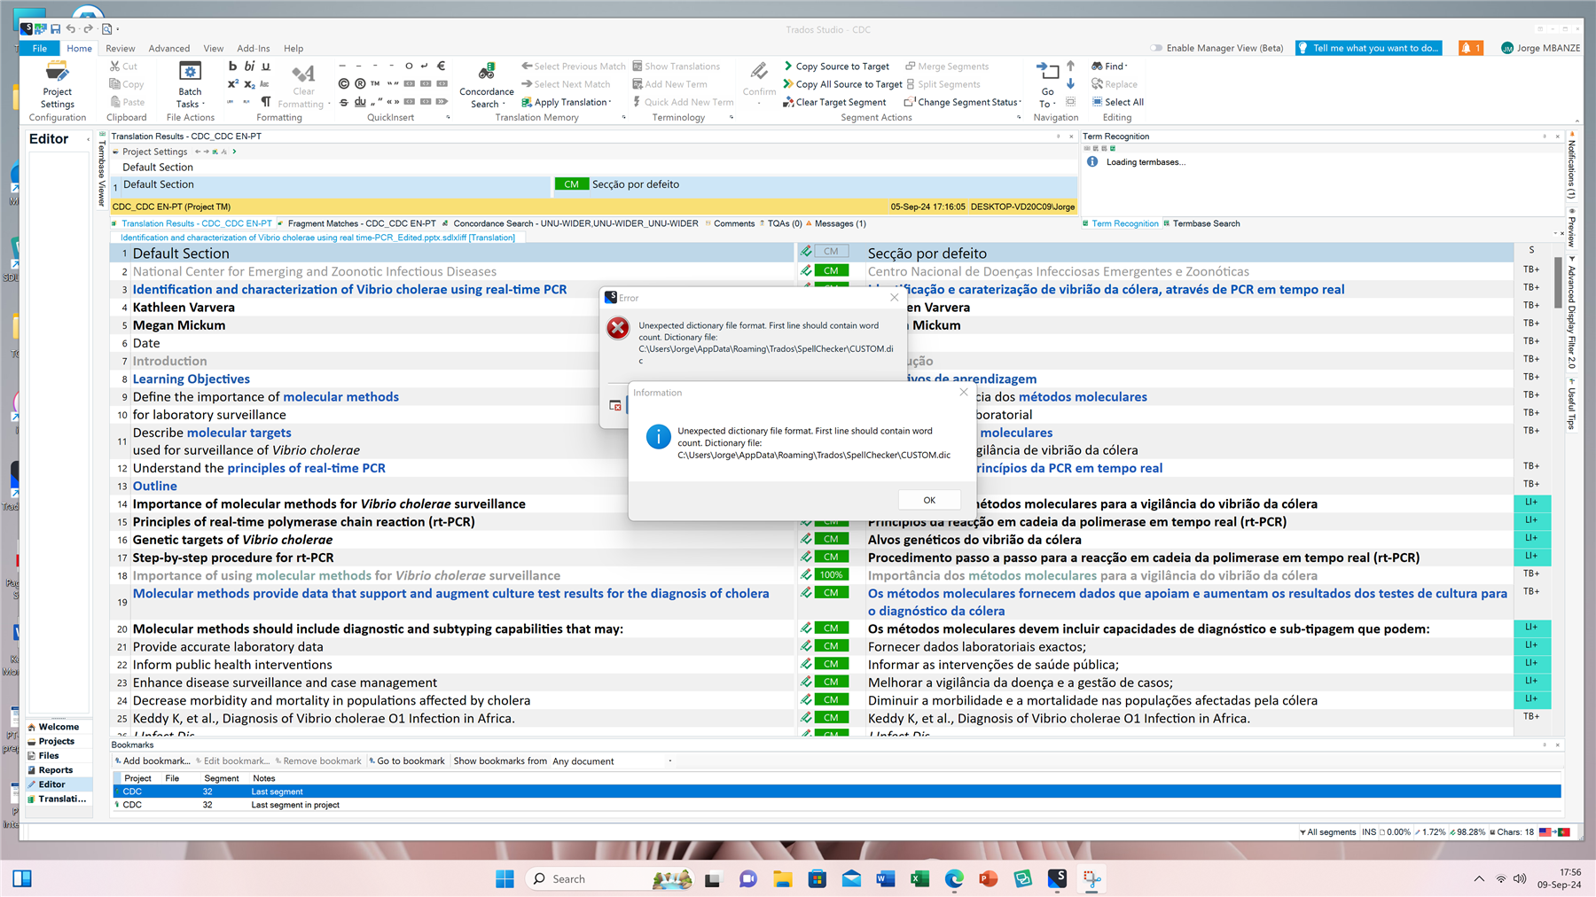Apply strikethrough from QuickInsert group
1596x897 pixels.
tap(343, 102)
